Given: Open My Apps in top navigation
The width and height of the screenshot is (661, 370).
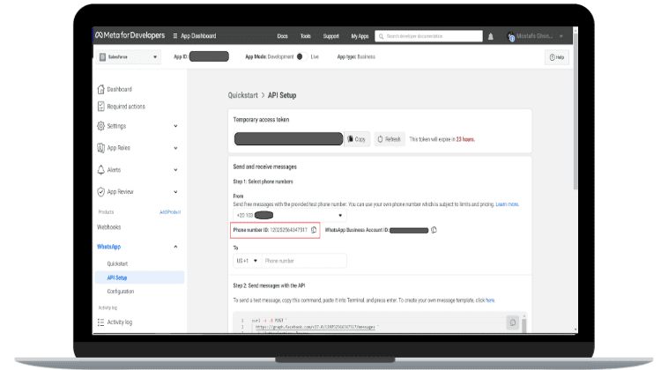Looking at the screenshot, I should [x=360, y=36].
